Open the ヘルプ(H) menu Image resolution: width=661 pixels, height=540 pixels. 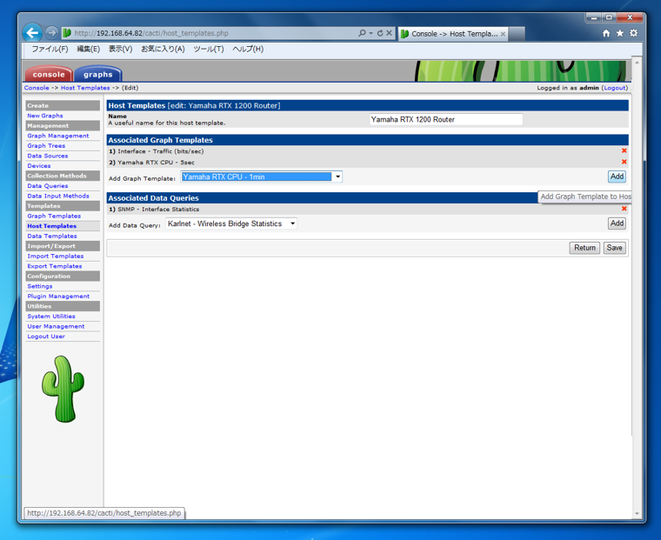(x=248, y=49)
